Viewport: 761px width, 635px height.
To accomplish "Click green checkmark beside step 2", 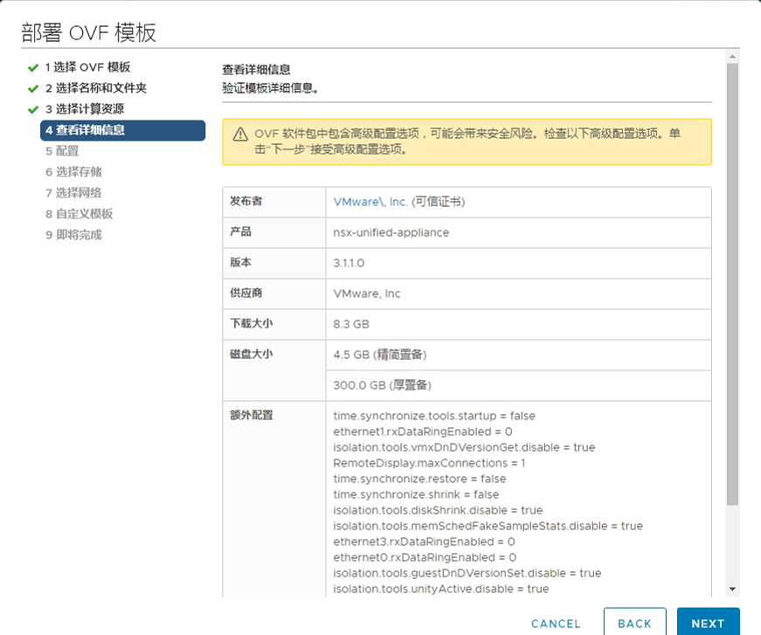I will pyautogui.click(x=33, y=88).
